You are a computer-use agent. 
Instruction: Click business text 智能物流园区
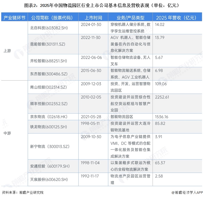(x=122, y=117)
